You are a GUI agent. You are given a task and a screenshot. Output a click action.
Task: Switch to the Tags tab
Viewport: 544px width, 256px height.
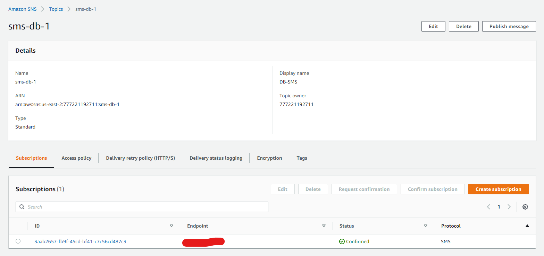click(x=301, y=158)
